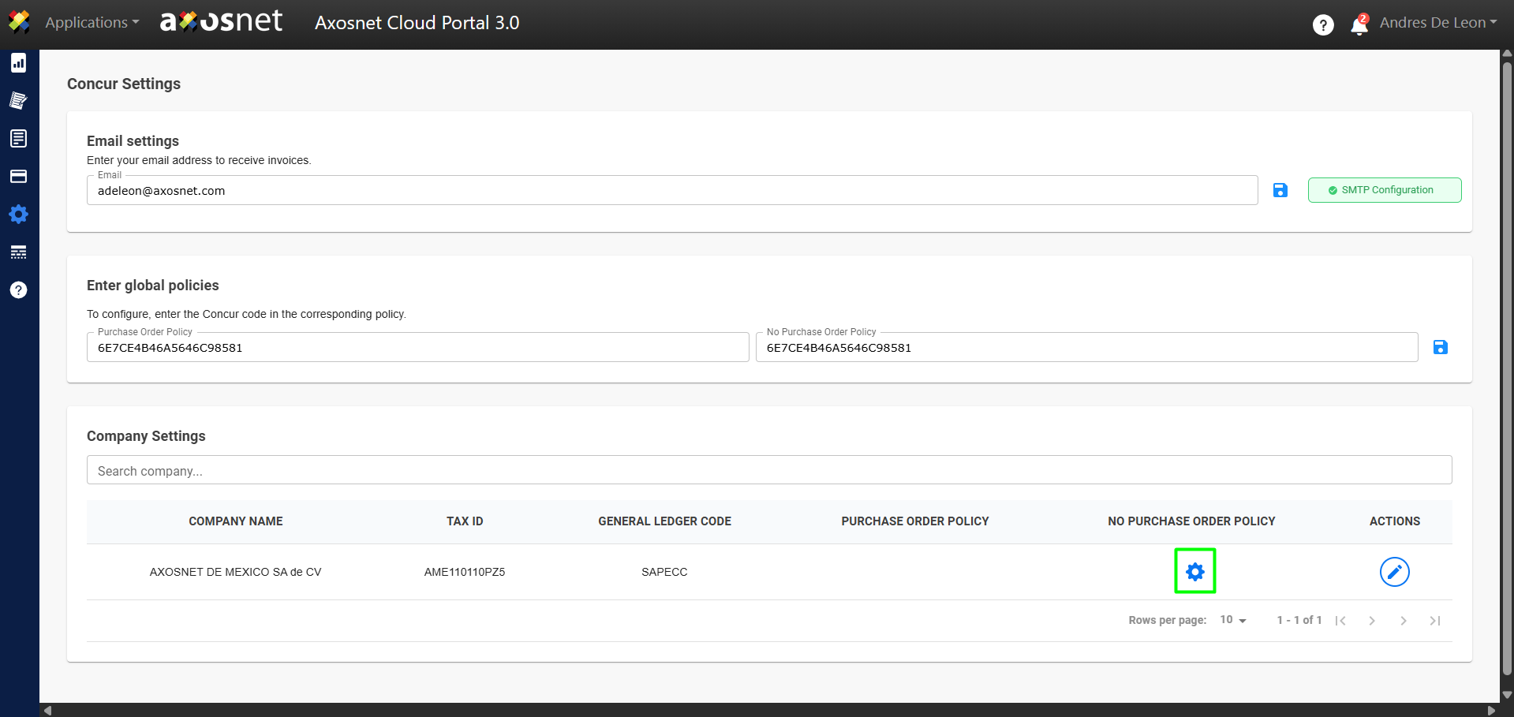Image resolution: width=1514 pixels, height=717 pixels.
Task: Click the NO PURCHASE ORDER POLICY column header
Action: [1191, 521]
